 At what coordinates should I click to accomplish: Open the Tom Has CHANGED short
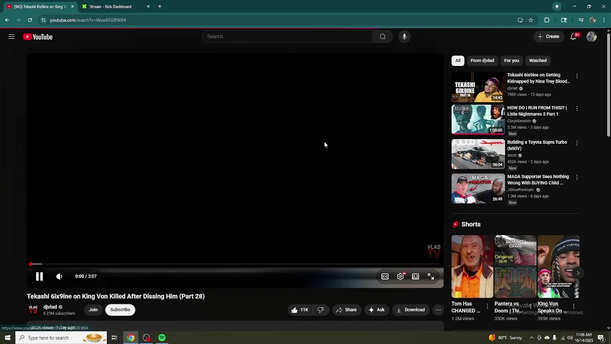472,267
